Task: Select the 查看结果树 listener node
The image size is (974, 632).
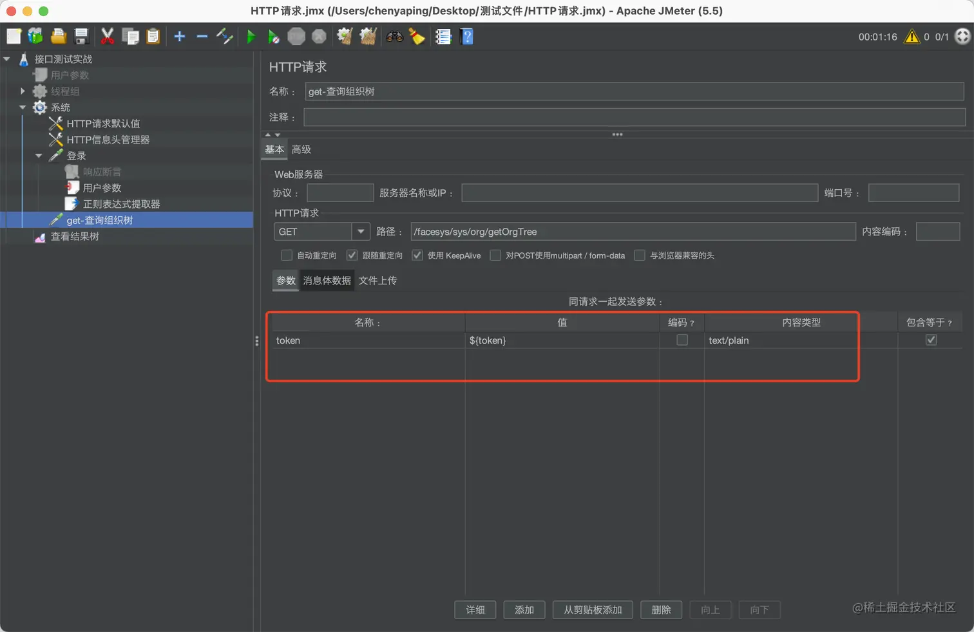Action: pyautogui.click(x=75, y=236)
